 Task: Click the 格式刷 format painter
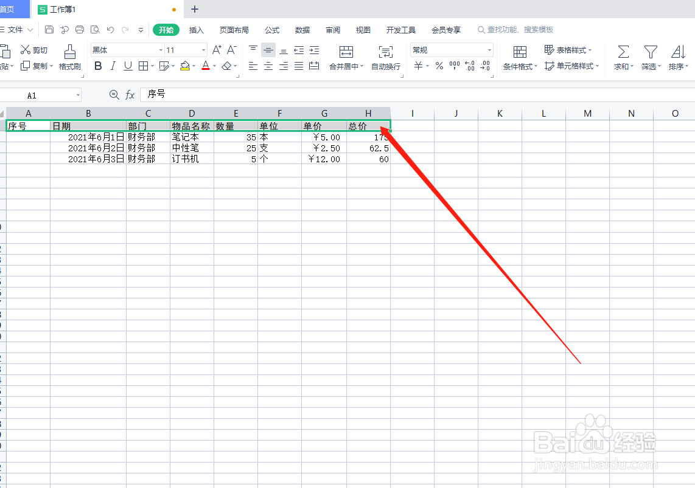[x=69, y=58]
